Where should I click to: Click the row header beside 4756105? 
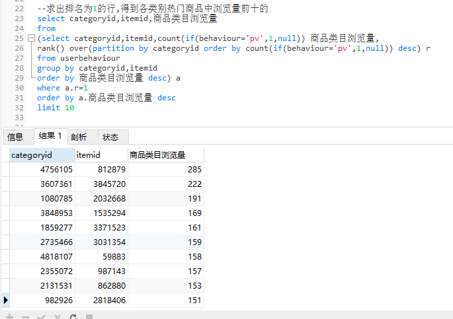pyautogui.click(x=5, y=170)
